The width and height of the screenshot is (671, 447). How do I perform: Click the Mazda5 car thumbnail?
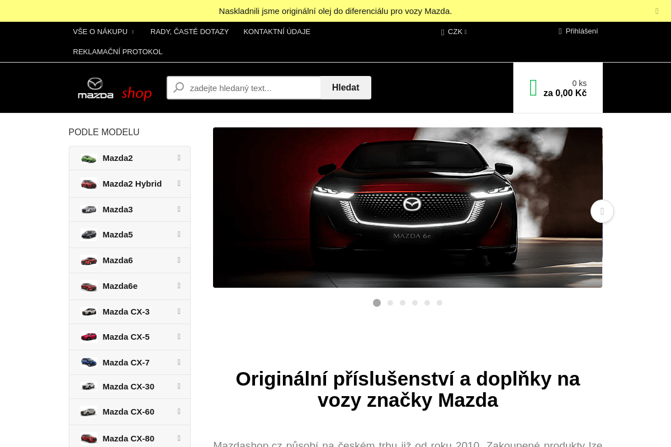88,235
